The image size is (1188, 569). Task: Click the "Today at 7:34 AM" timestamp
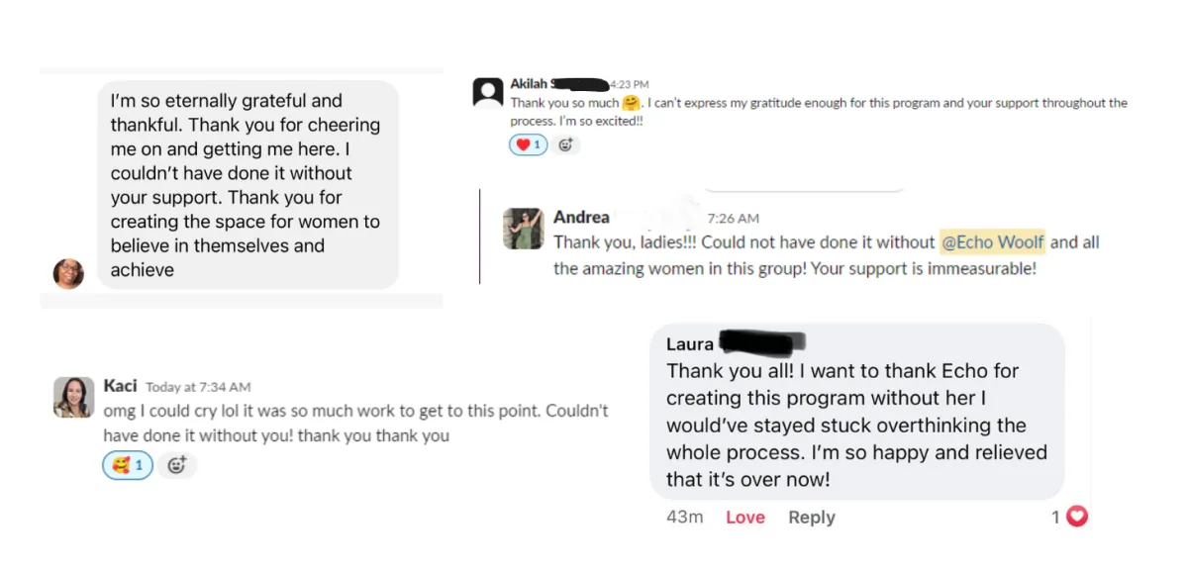coord(198,387)
